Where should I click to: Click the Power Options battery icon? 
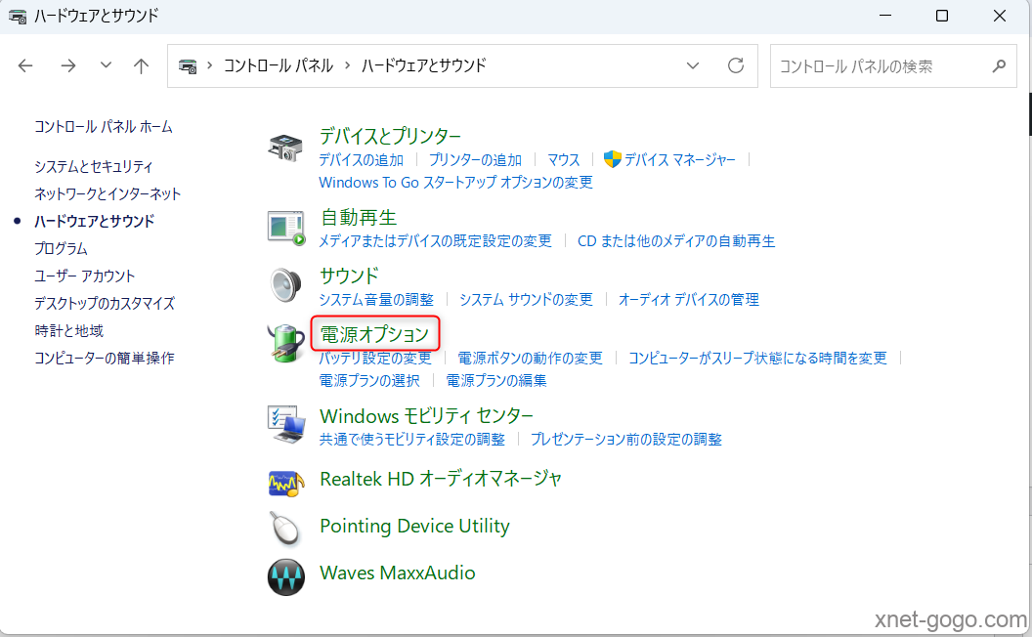(x=285, y=344)
